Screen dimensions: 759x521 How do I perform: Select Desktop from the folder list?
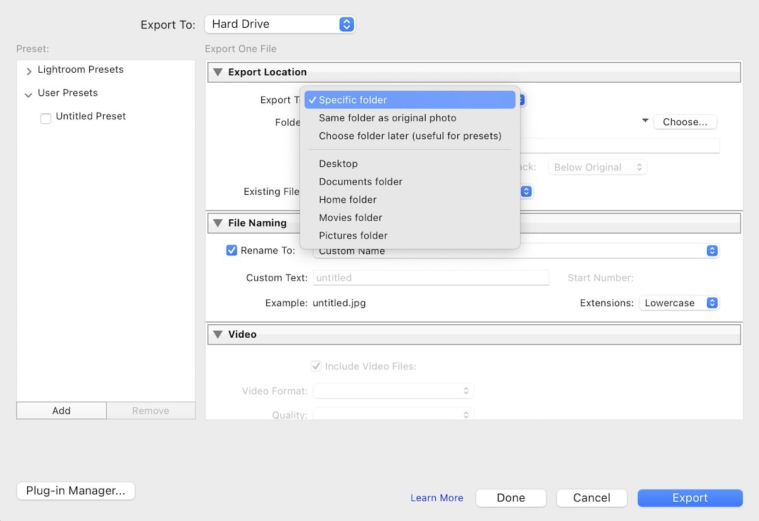[338, 163]
